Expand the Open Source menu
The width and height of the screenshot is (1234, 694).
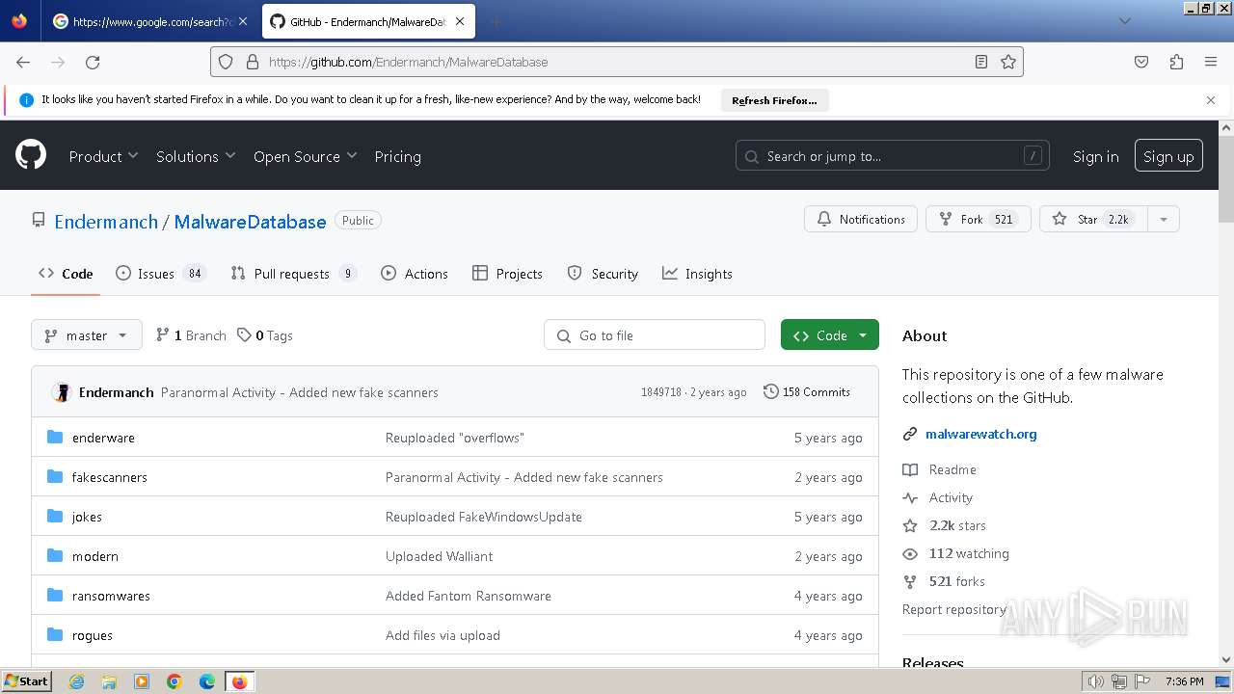305,156
